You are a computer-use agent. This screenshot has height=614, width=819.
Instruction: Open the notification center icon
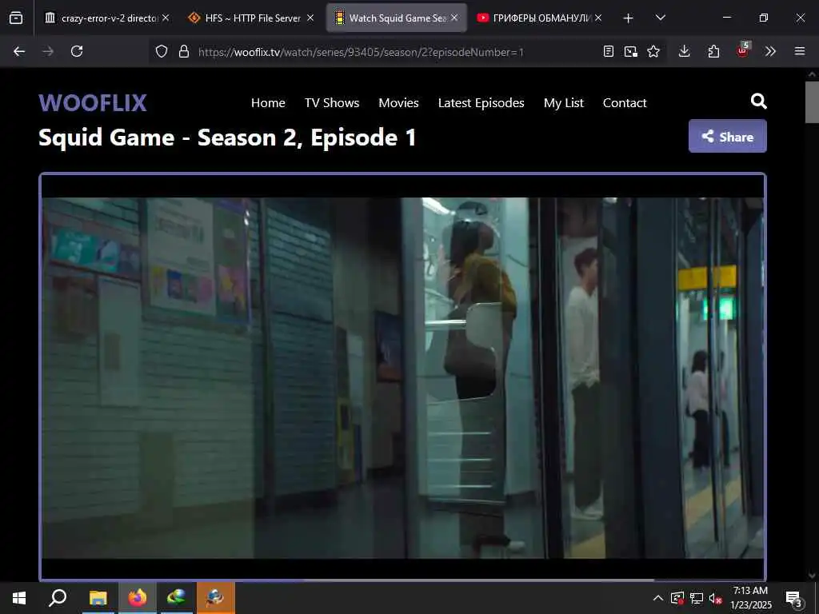(794, 599)
